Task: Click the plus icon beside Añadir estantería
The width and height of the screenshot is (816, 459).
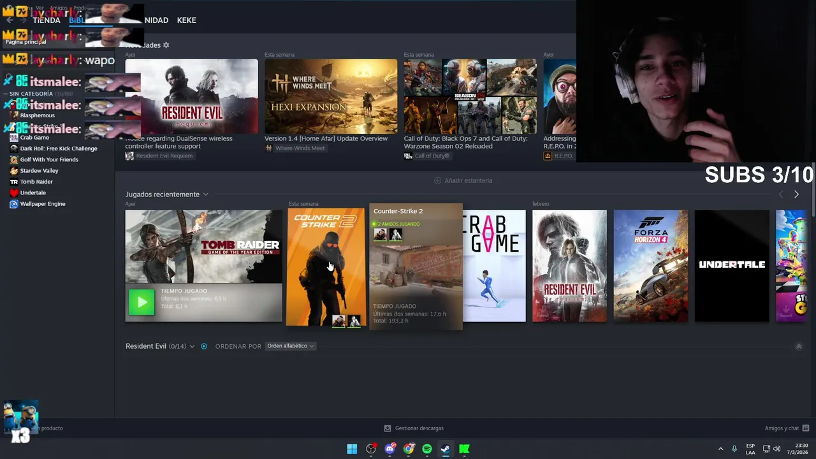Action: [437, 180]
